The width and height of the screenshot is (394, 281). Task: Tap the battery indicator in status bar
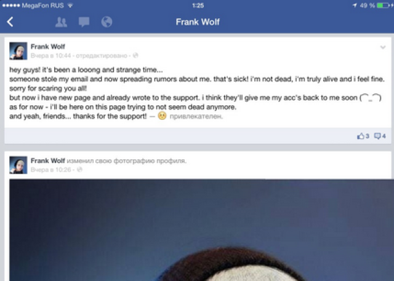384,6
